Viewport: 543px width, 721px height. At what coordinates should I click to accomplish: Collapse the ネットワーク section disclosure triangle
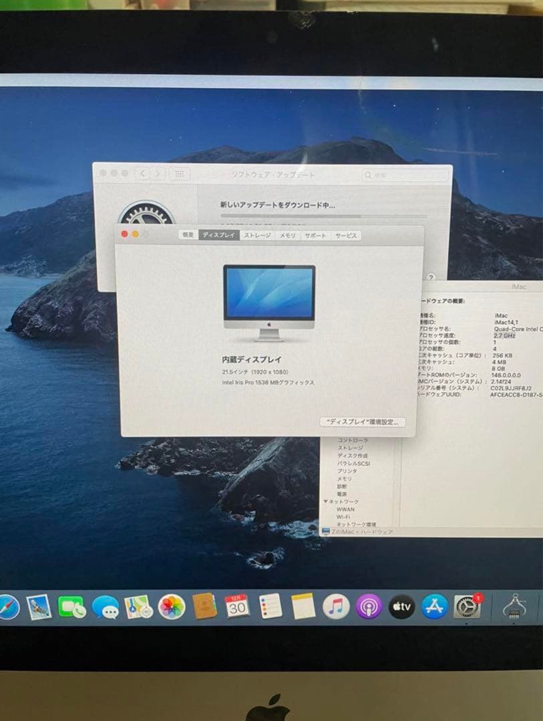[326, 502]
